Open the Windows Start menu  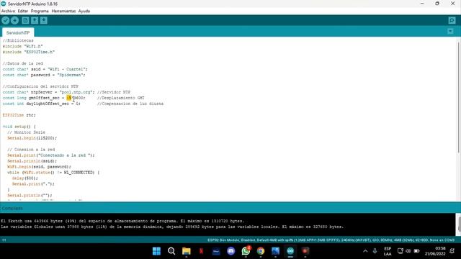coord(157,251)
